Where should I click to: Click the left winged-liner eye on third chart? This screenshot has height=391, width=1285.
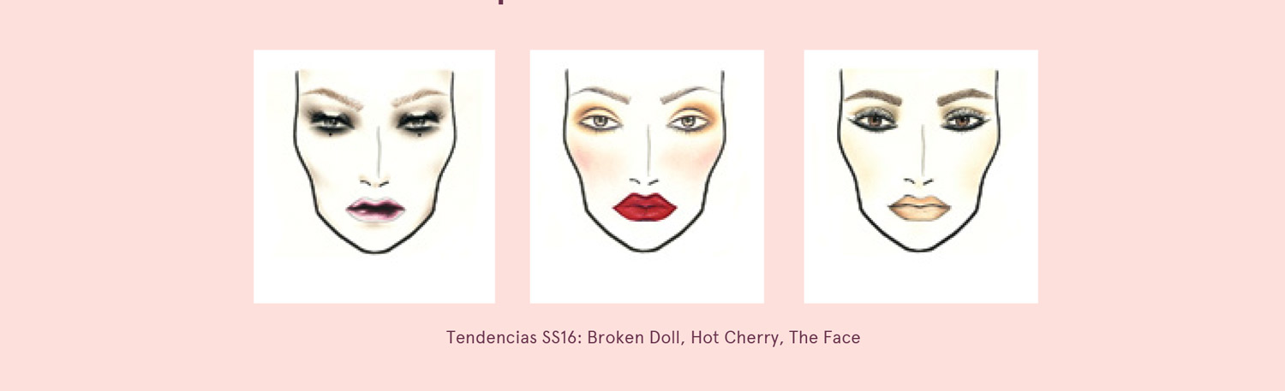point(872,120)
